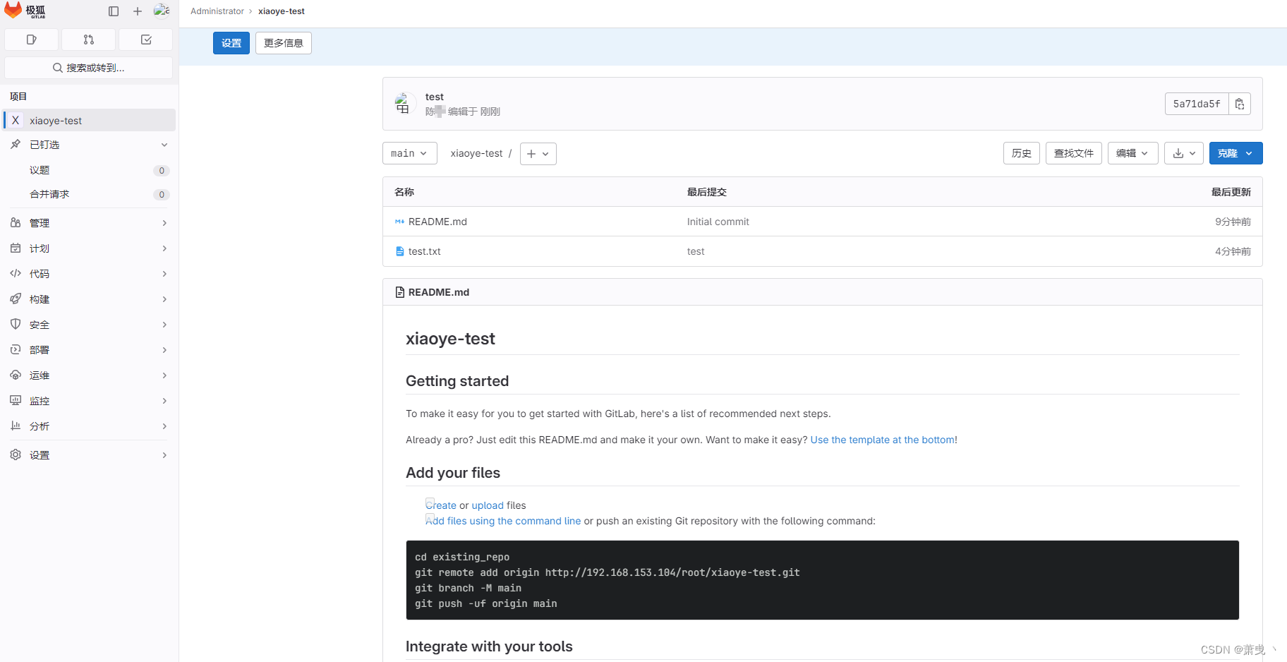Expand the Operate (运维) sidebar menu
Screen dimensions: 1287x662
(89, 375)
